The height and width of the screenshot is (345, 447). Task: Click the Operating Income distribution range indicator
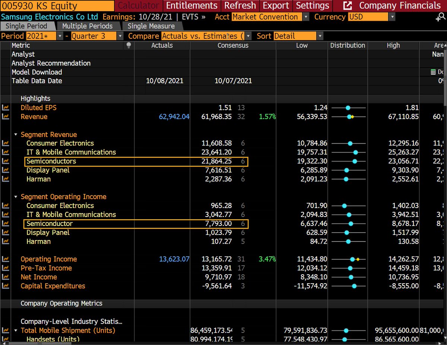coord(348,259)
